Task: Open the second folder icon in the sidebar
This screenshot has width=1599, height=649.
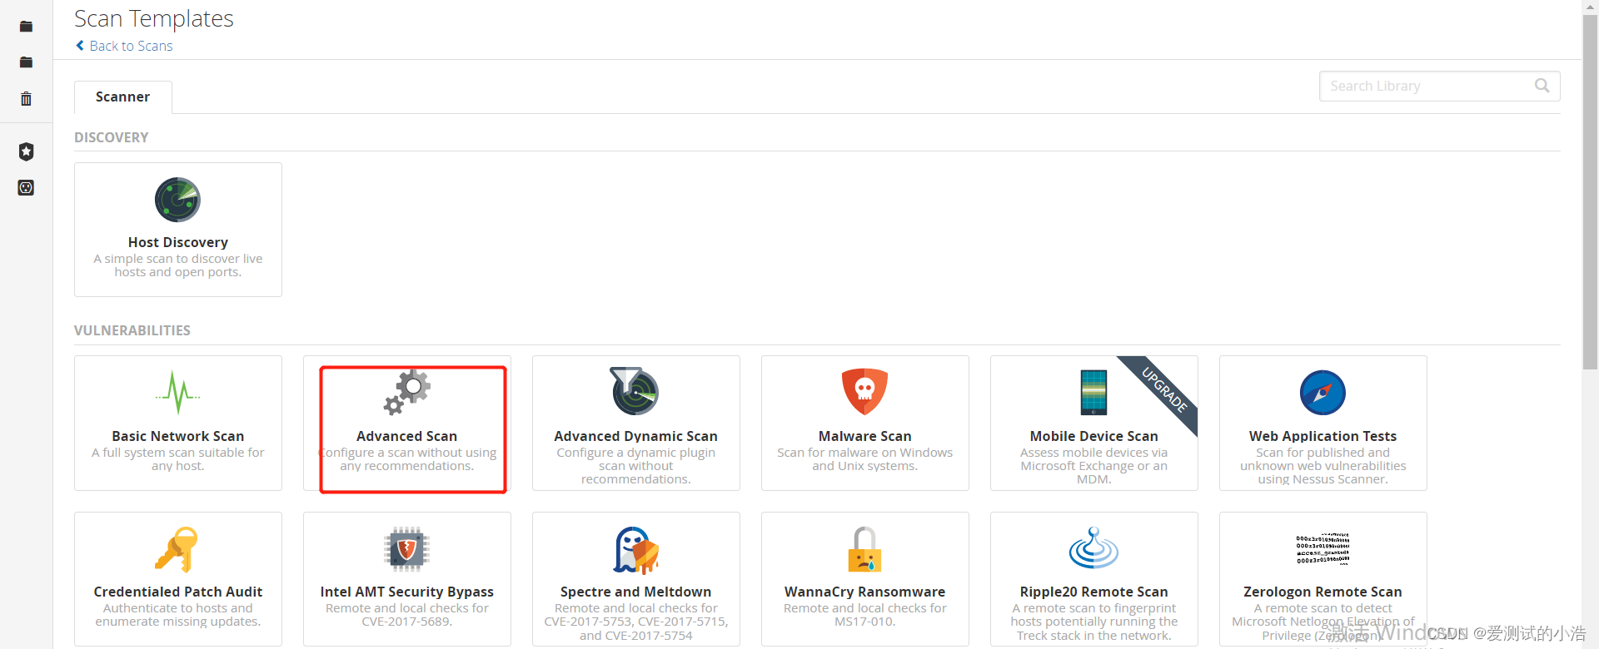Action: pos(26,62)
